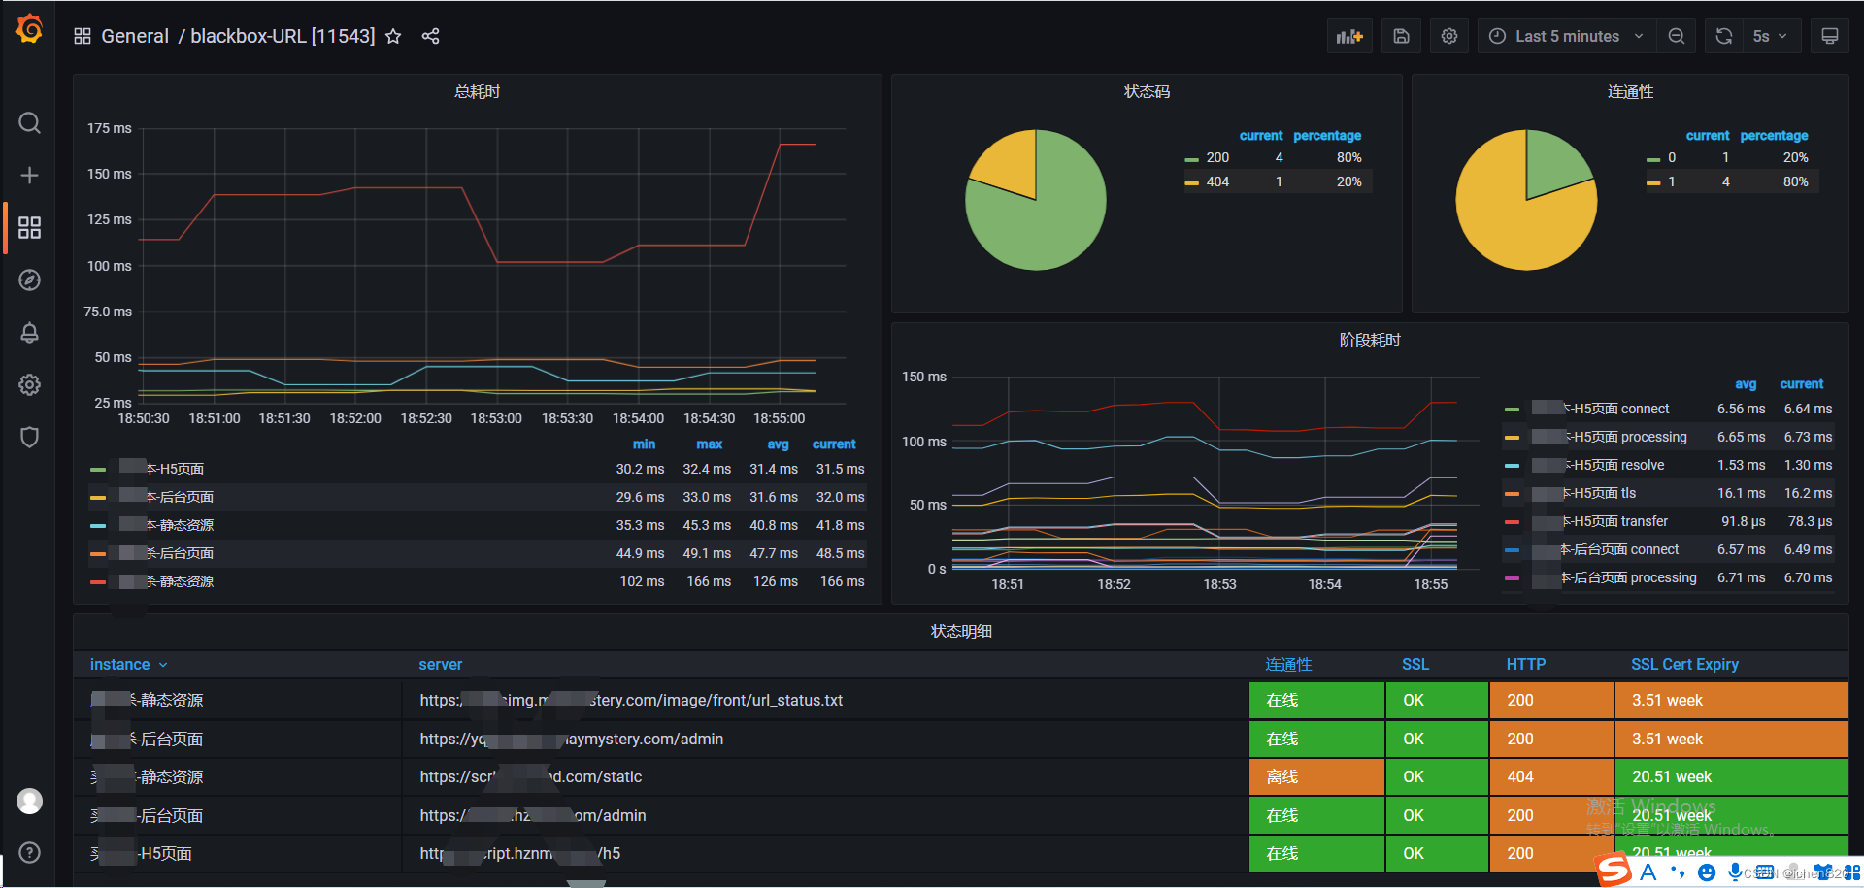Viewport: 1864px width, 888px height.
Task: Click the Sogou input method tray icon
Action: (x=1614, y=870)
